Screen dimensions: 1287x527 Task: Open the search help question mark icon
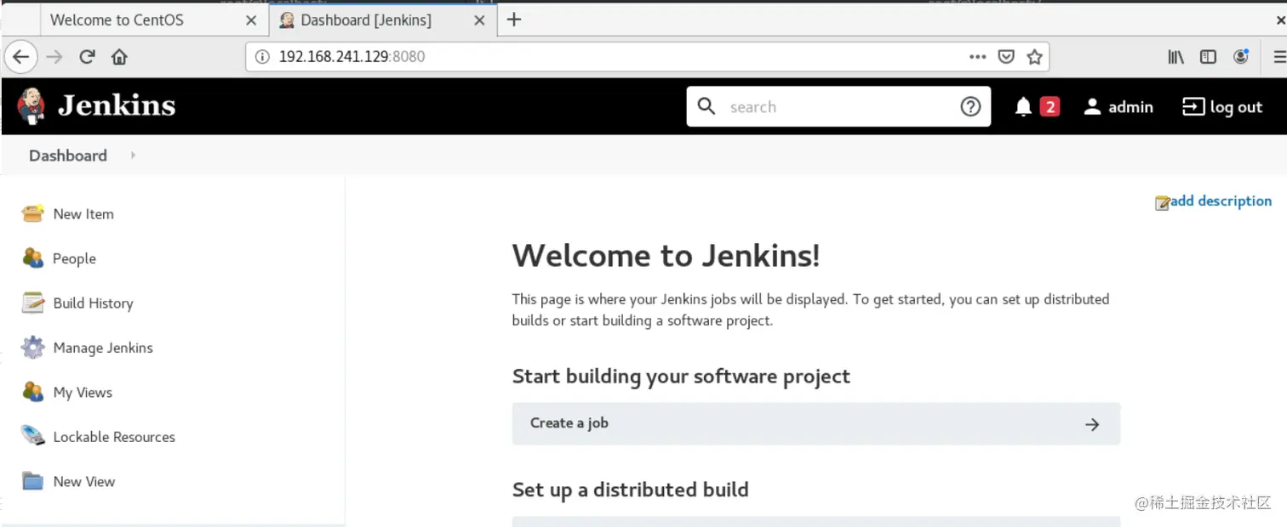(970, 106)
